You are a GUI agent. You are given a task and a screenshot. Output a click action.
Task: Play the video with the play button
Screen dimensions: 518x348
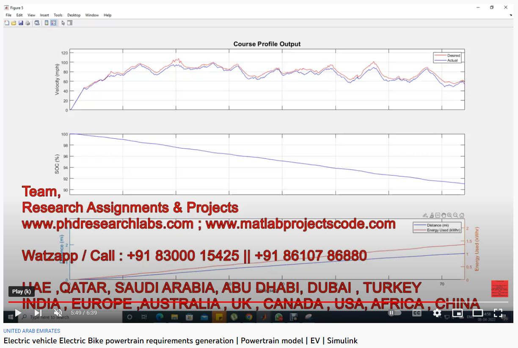coord(18,313)
